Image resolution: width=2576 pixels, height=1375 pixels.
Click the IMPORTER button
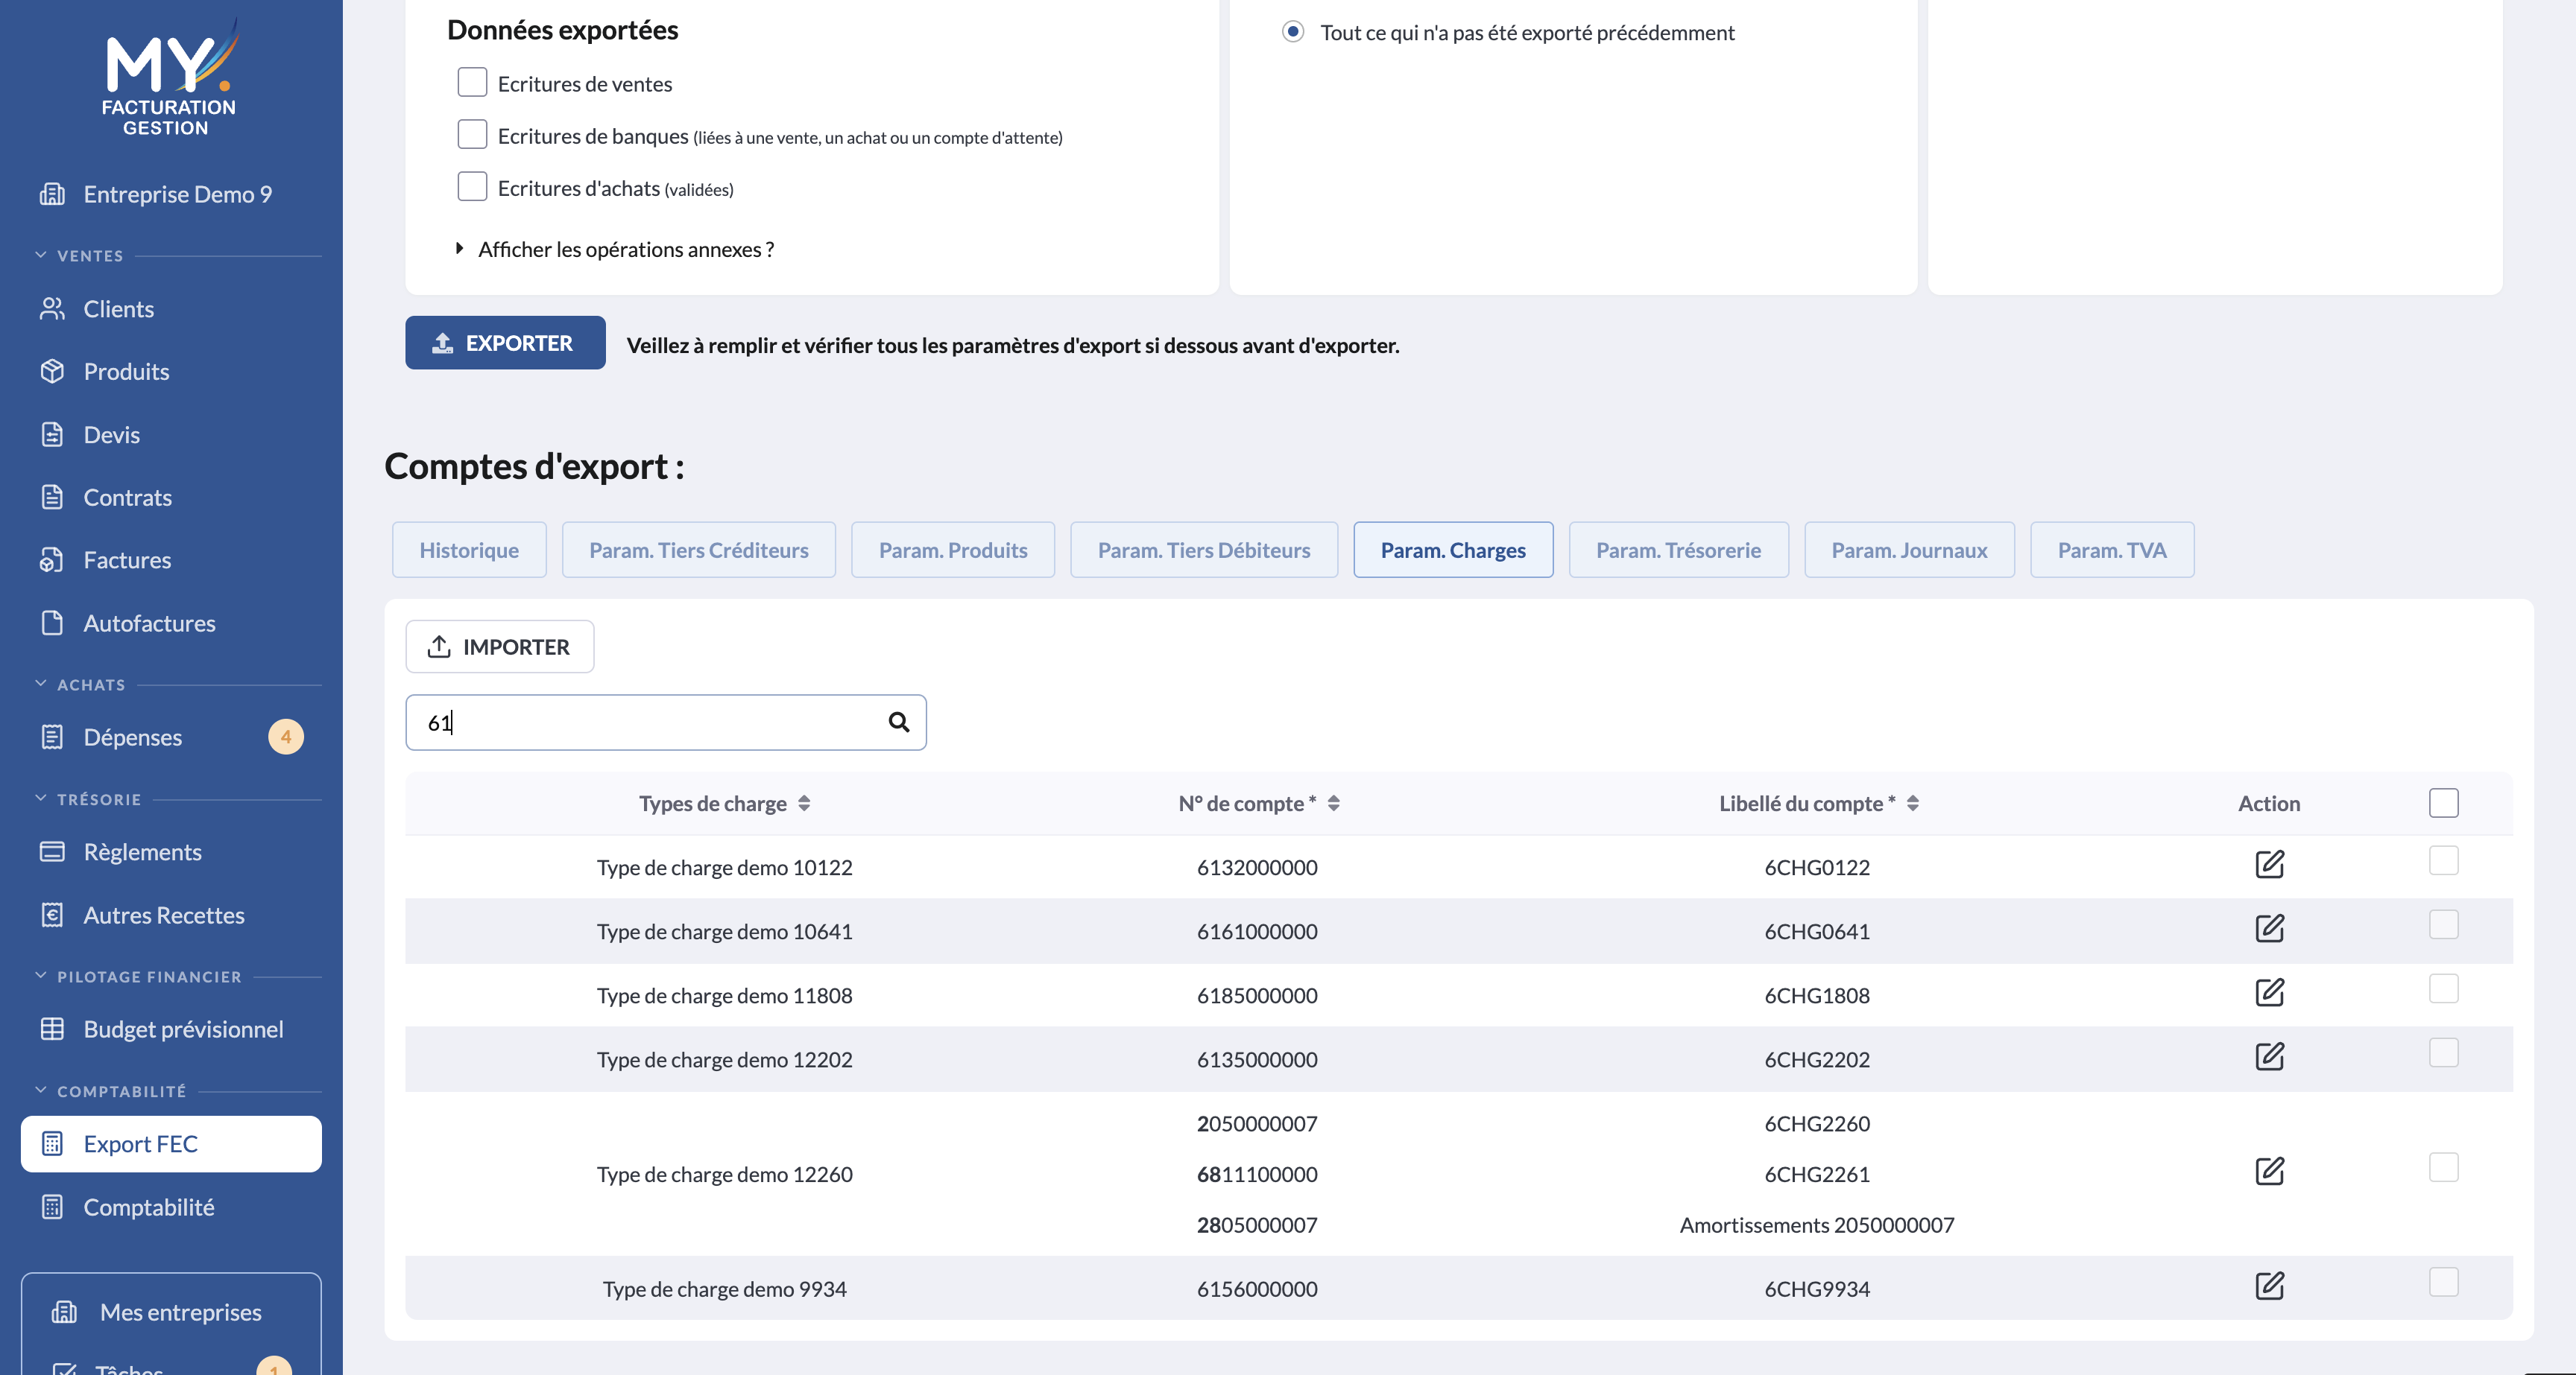pyautogui.click(x=499, y=647)
